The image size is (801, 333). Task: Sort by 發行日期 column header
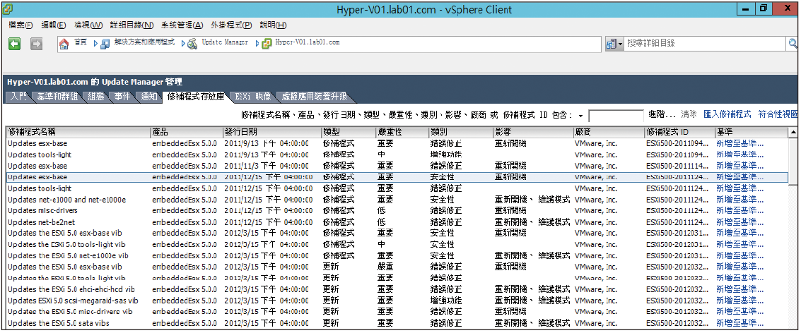[272, 132]
